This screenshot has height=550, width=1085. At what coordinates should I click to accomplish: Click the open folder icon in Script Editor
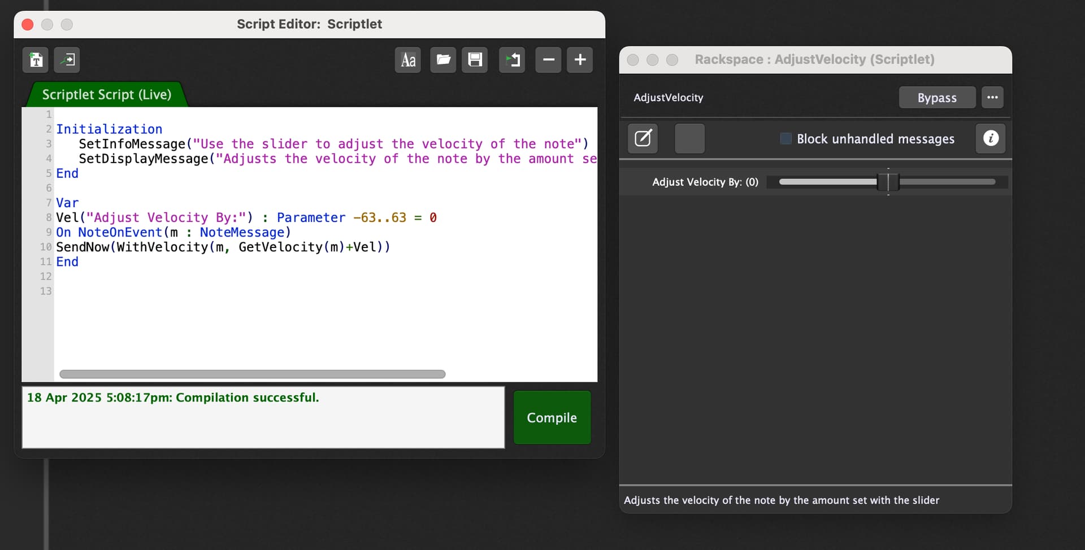(x=443, y=60)
